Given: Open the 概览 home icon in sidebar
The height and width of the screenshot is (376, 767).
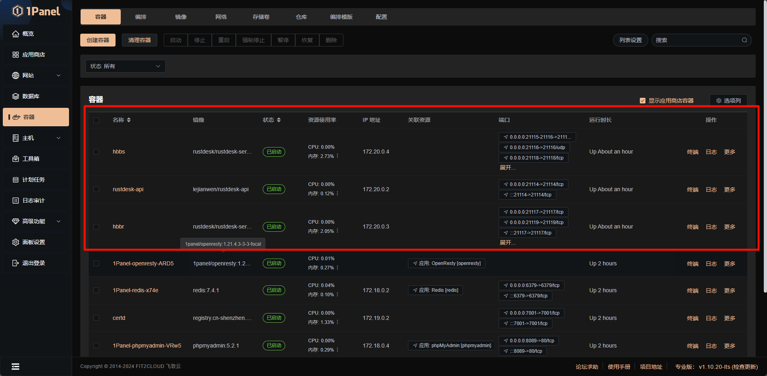Looking at the screenshot, I should click(x=16, y=34).
